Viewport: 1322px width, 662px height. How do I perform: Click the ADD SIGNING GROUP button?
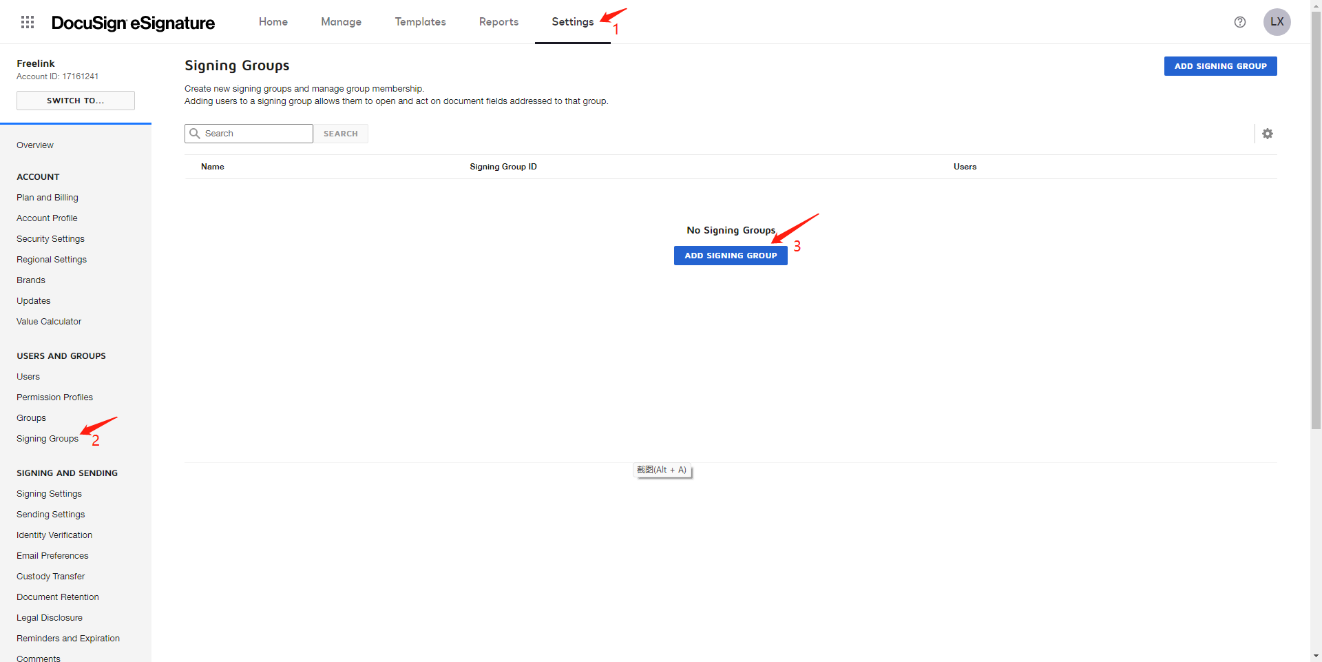tap(730, 255)
